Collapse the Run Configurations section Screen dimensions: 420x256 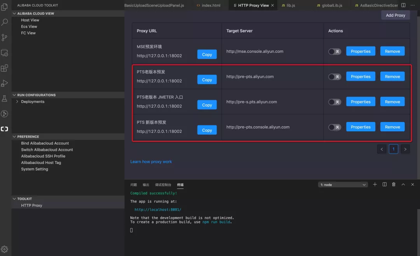coord(14,95)
